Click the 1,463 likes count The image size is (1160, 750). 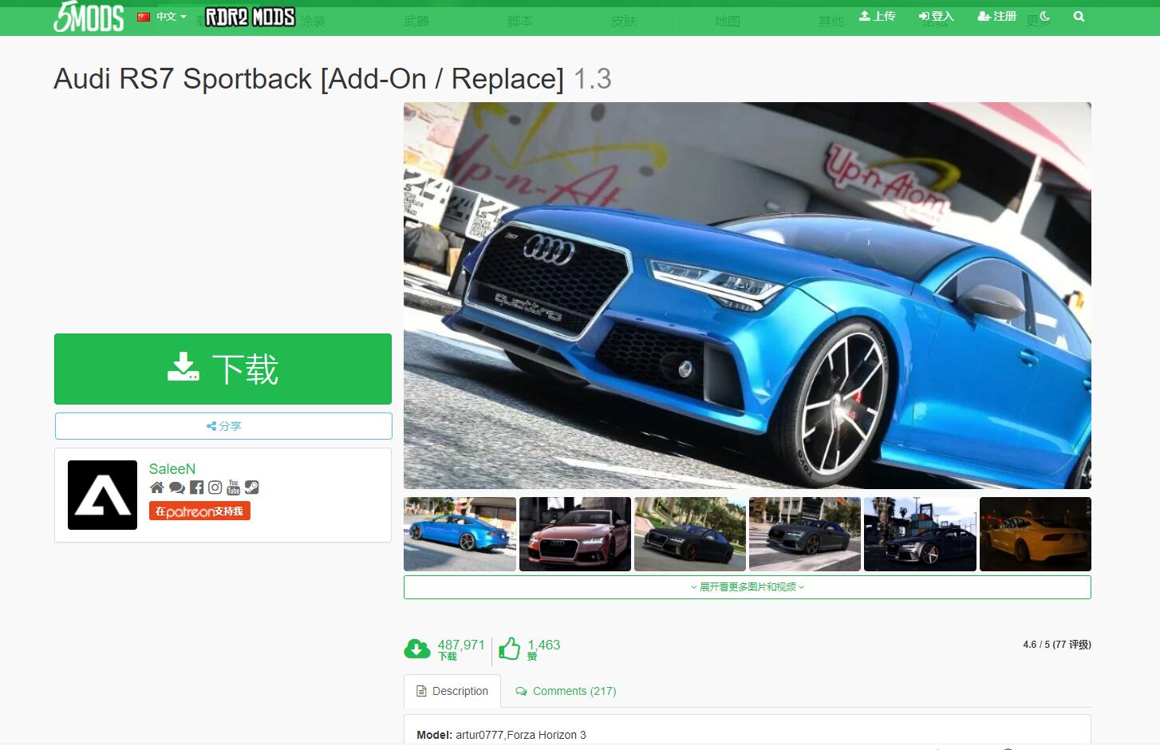[x=544, y=645]
